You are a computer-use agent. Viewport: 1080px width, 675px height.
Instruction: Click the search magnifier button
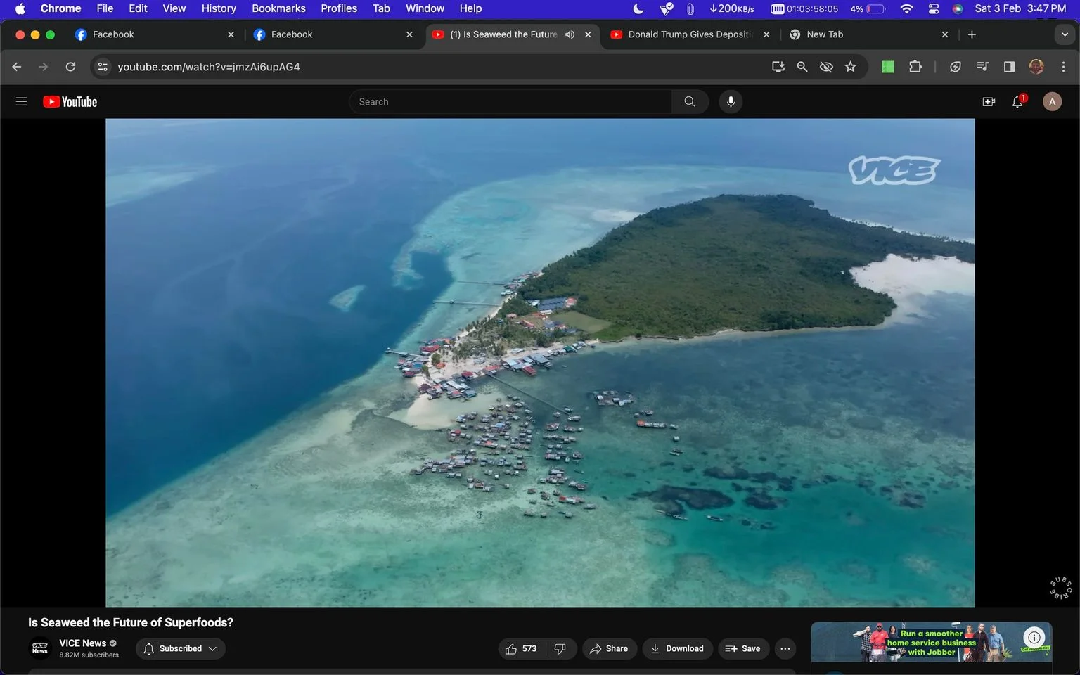click(x=690, y=101)
